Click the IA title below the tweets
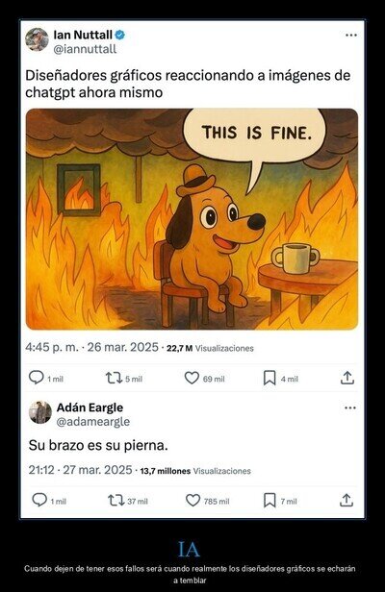Image resolution: width=385 pixels, height=592 pixels. click(x=189, y=550)
